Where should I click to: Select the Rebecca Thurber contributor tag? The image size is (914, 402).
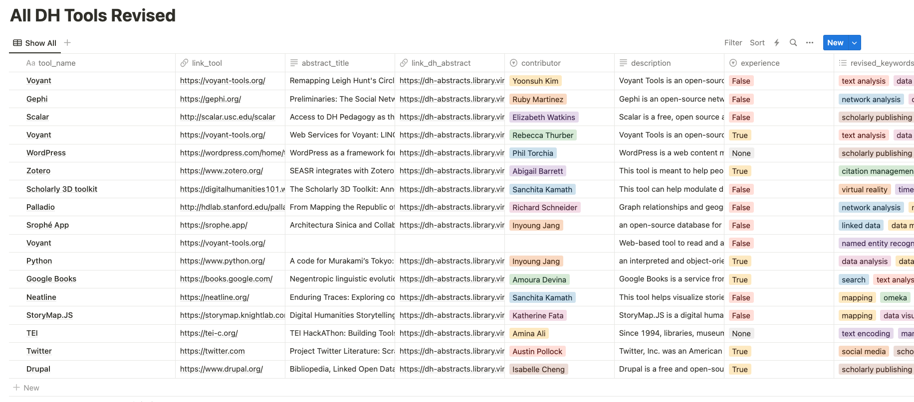click(x=543, y=135)
